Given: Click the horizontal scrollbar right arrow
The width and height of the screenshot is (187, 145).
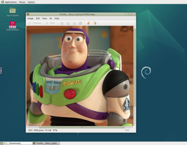Looking at the screenshot, I should click(x=132, y=127).
